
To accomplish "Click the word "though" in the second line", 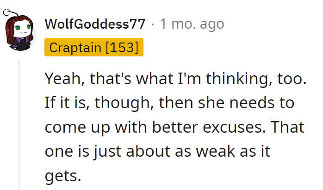I will [114, 103].
